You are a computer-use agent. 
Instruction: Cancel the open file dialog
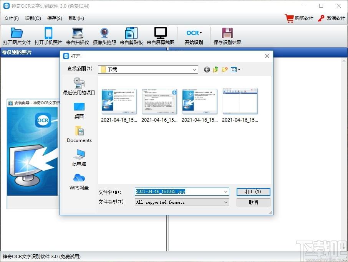coord(253,202)
